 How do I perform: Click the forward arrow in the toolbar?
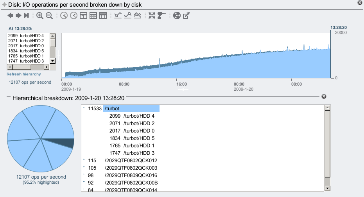tap(18, 16)
